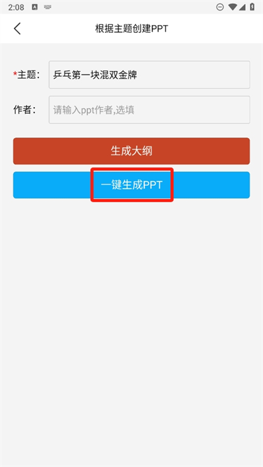
Task: Tap the do-not-disturb icon in the status bar
Action: click(220, 7)
